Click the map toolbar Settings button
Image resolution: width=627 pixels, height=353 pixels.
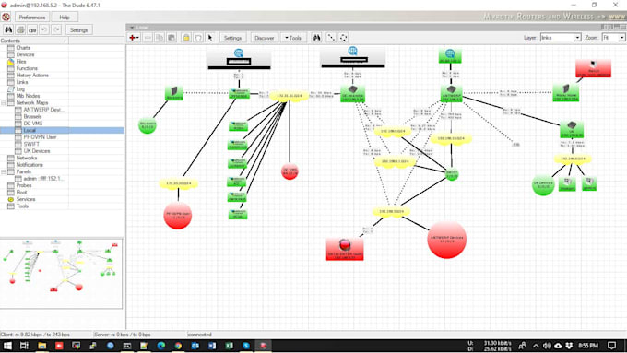(232, 38)
